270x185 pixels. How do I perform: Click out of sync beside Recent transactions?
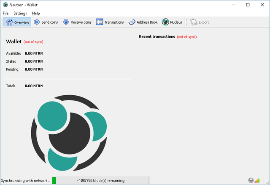click(x=187, y=37)
